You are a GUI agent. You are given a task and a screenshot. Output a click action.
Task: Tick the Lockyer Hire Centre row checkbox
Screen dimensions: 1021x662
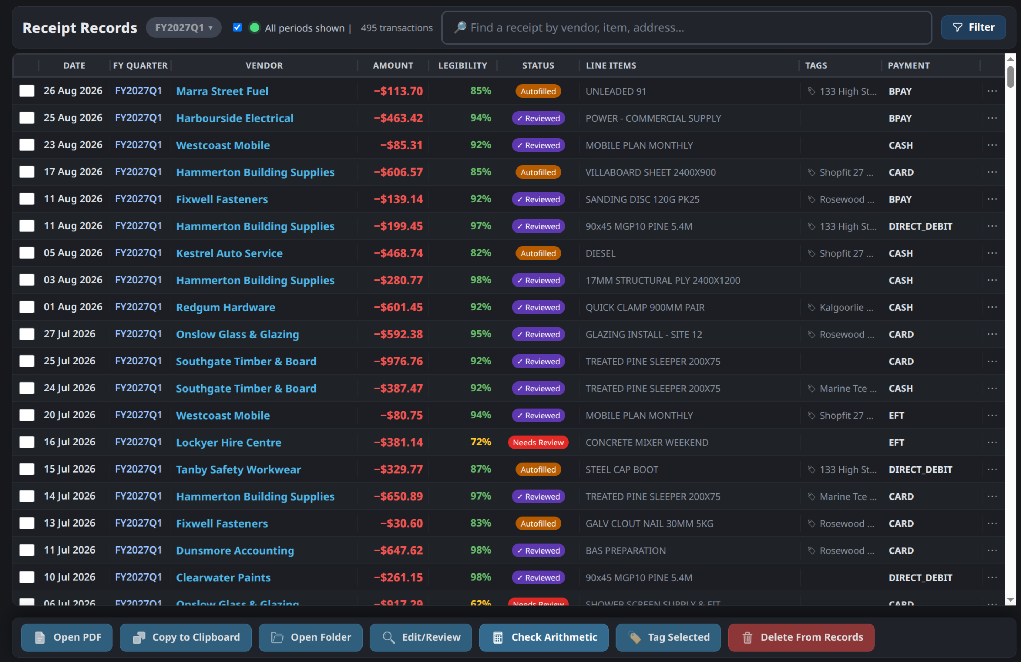point(27,442)
